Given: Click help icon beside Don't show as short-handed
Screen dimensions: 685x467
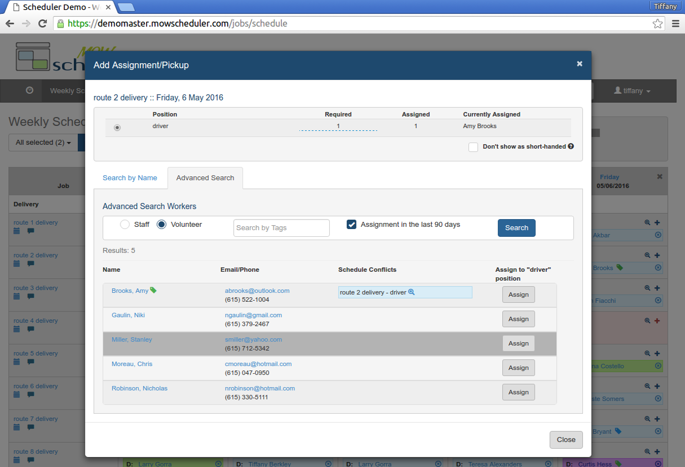Looking at the screenshot, I should [571, 146].
